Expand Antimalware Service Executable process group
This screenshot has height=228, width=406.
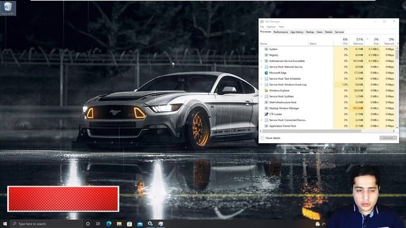pyautogui.click(x=261, y=61)
